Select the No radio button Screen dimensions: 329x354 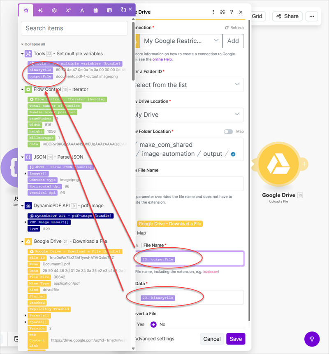[153, 324]
